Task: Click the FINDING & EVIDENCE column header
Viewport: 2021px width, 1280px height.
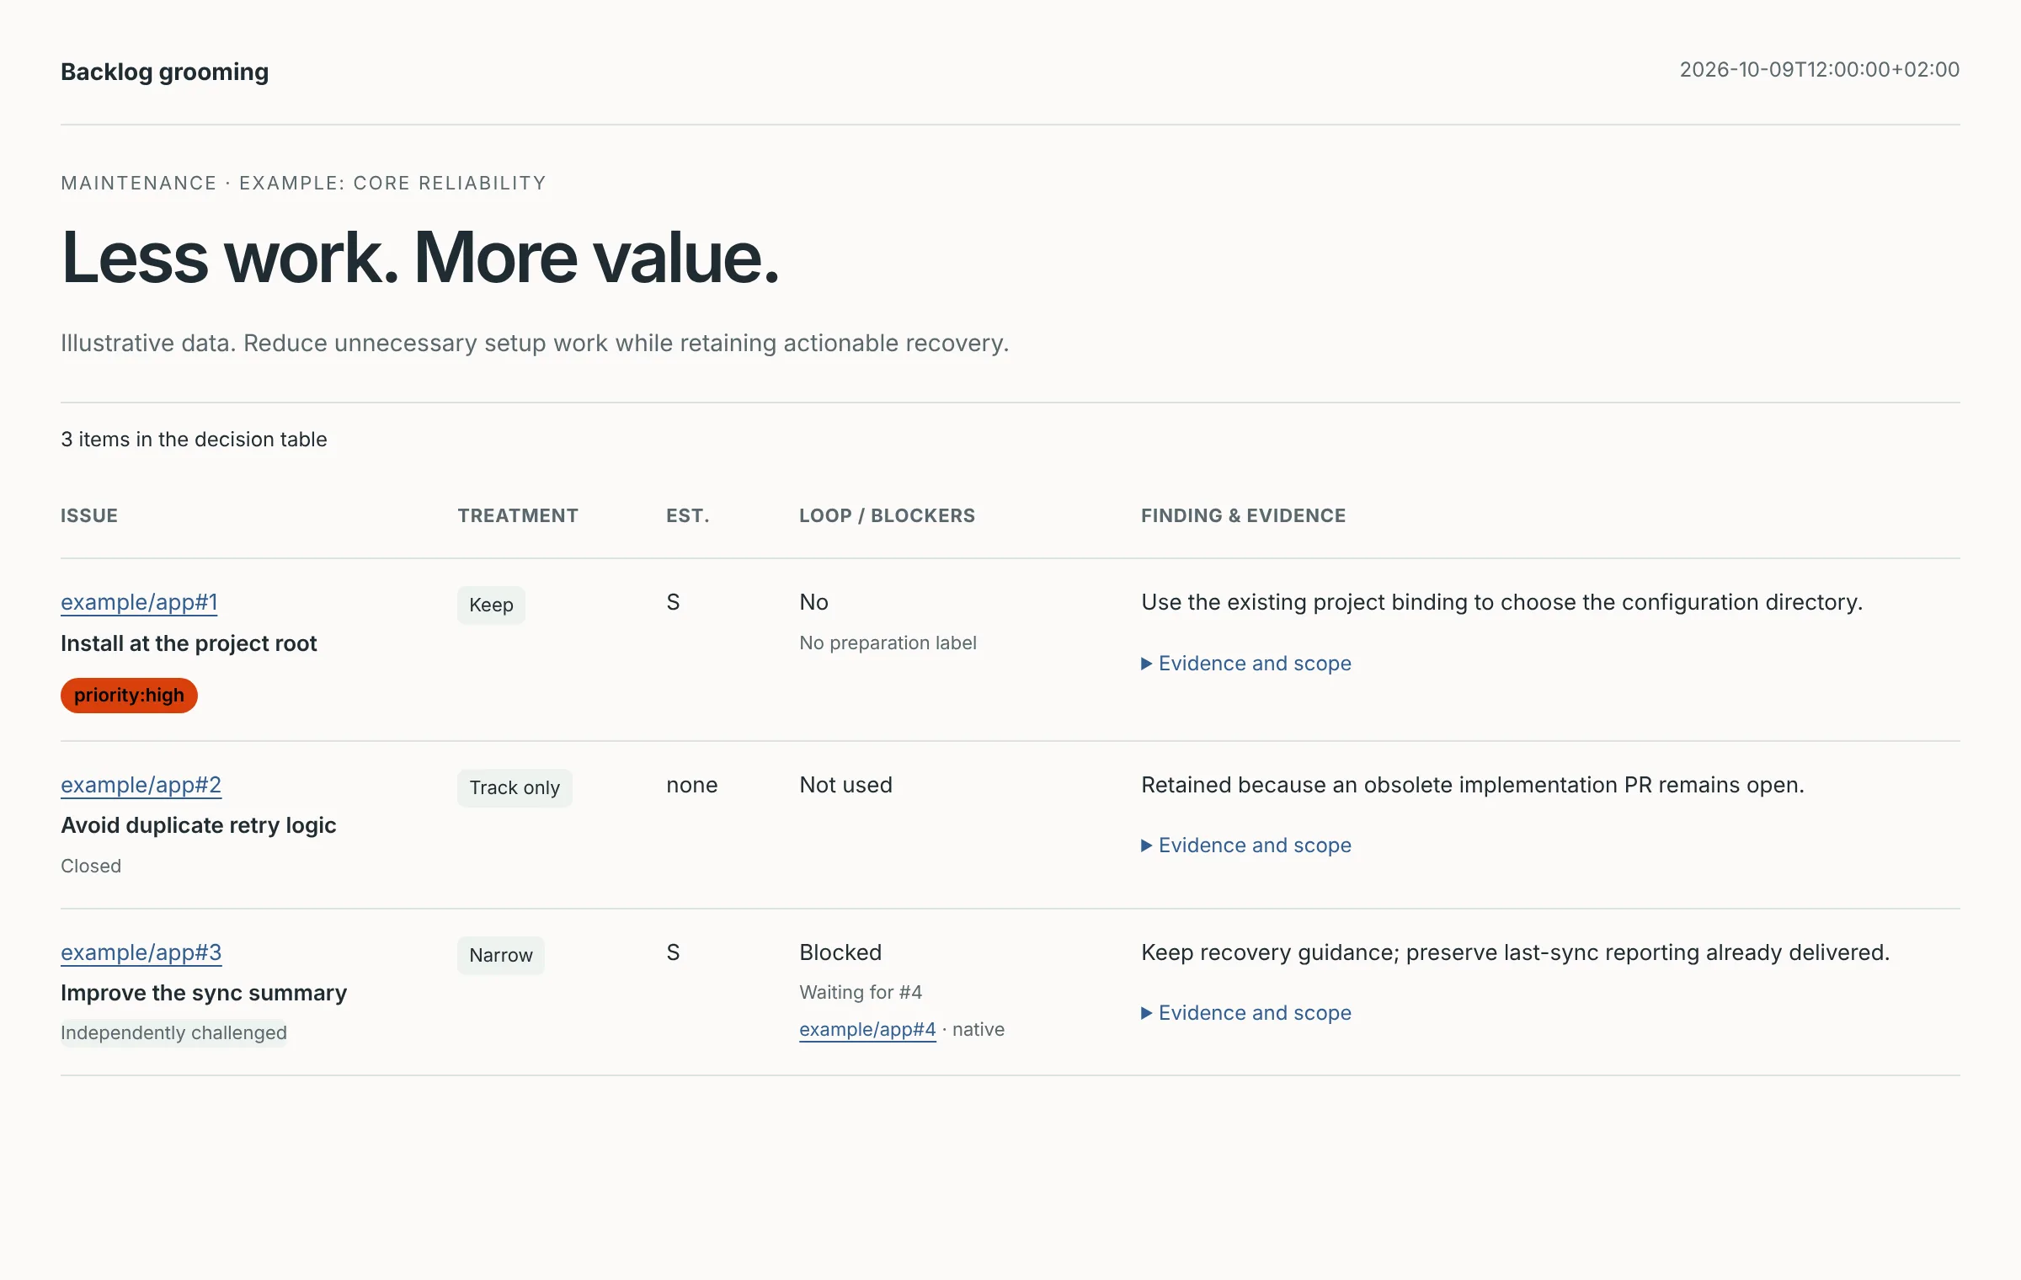Action: pos(1243,515)
